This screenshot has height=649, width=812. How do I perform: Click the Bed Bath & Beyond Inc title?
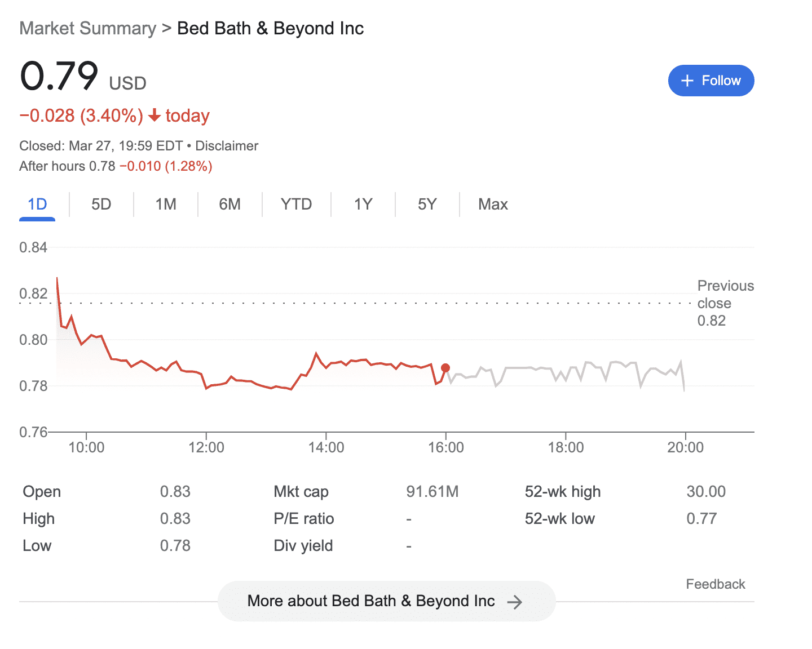(x=270, y=28)
